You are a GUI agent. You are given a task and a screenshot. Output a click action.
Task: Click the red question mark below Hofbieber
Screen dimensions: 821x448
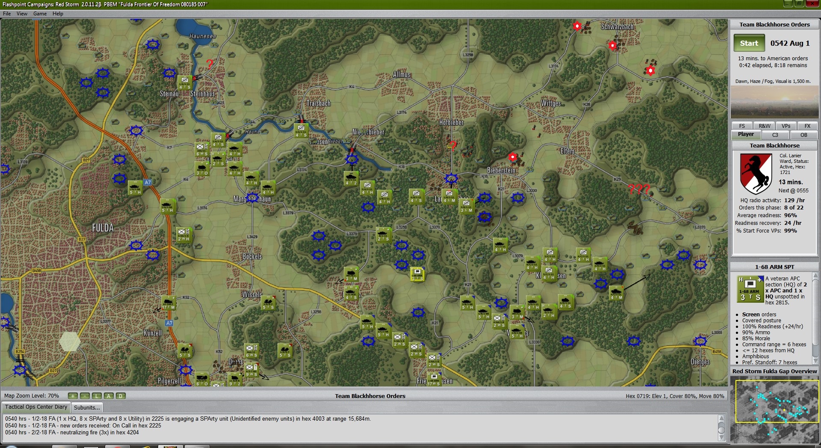tap(453, 146)
